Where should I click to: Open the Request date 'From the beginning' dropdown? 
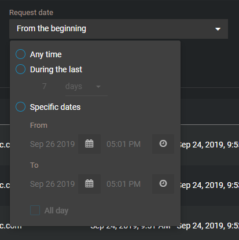(x=119, y=29)
